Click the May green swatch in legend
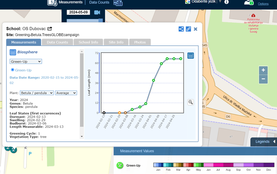This screenshot has height=174, width=277. [x=197, y=165]
